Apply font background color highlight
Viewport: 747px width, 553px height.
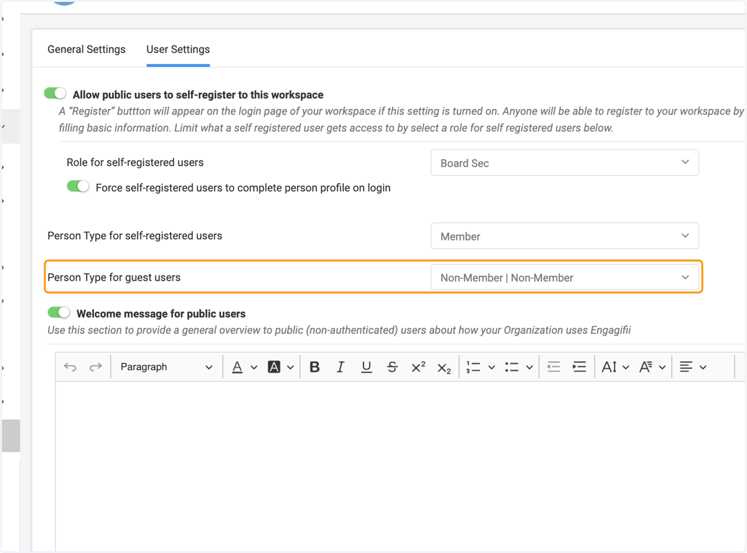(x=274, y=367)
